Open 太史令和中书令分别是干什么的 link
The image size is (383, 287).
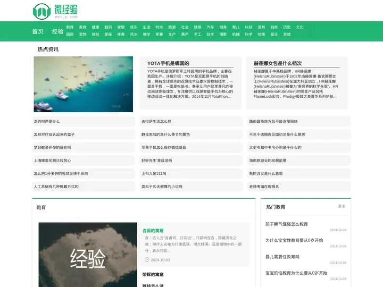pyautogui.click(x=276, y=147)
